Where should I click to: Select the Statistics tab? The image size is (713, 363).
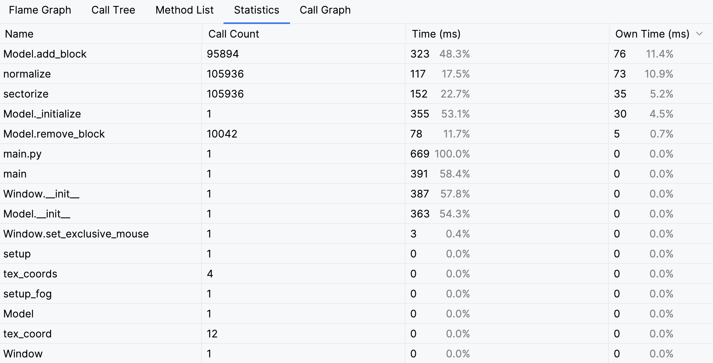pos(256,10)
